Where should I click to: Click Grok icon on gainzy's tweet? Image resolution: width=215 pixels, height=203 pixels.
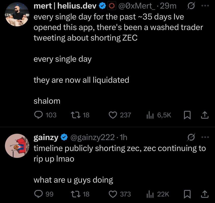point(190,137)
